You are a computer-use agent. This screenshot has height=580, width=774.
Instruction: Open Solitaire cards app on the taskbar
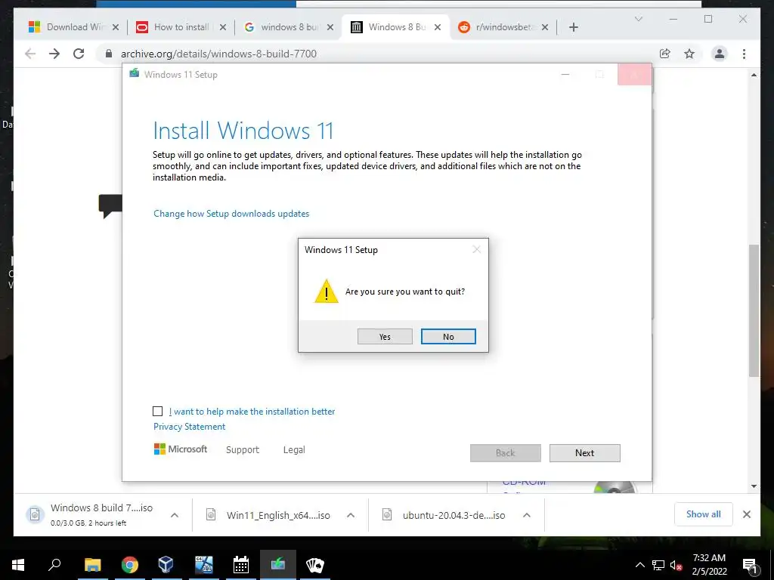(x=315, y=565)
